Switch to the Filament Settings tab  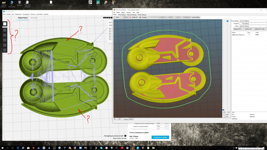(x=132, y=15)
